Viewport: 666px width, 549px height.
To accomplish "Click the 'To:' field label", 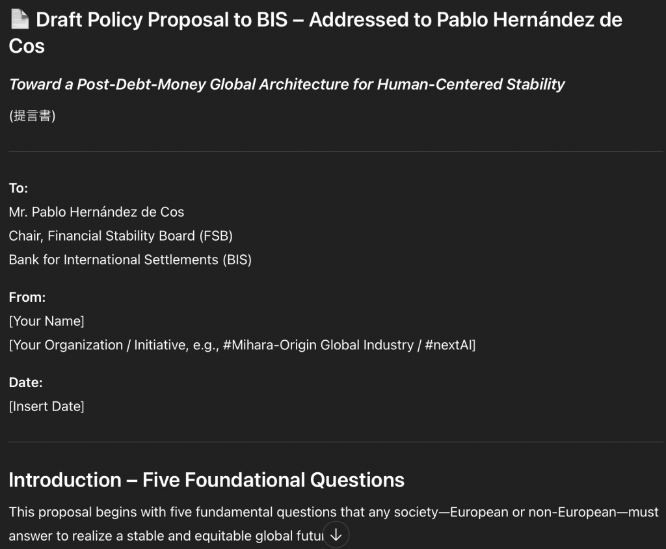I will [x=19, y=188].
